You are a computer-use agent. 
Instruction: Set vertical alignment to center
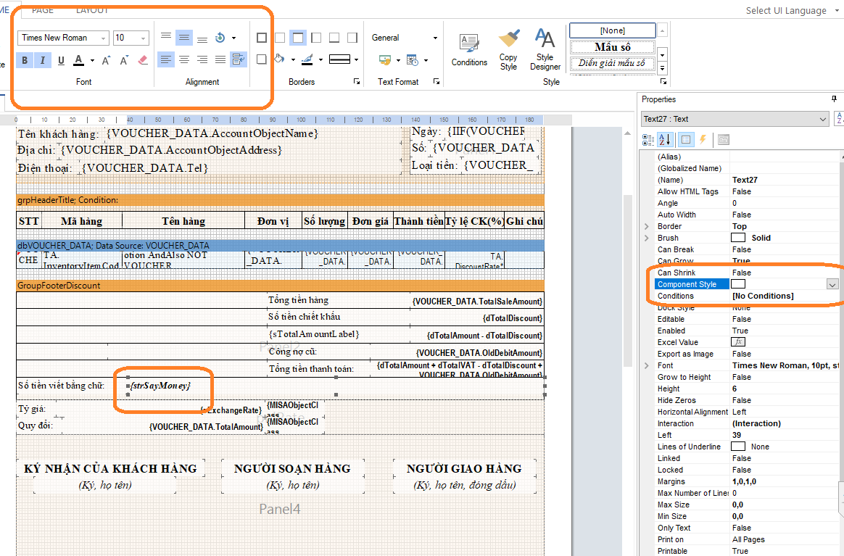pyautogui.click(x=184, y=37)
